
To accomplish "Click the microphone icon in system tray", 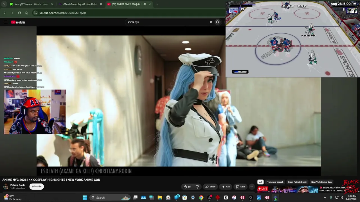I will coord(331,198).
